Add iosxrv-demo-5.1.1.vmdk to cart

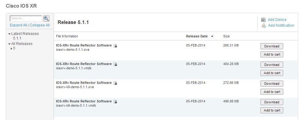tap(272, 73)
